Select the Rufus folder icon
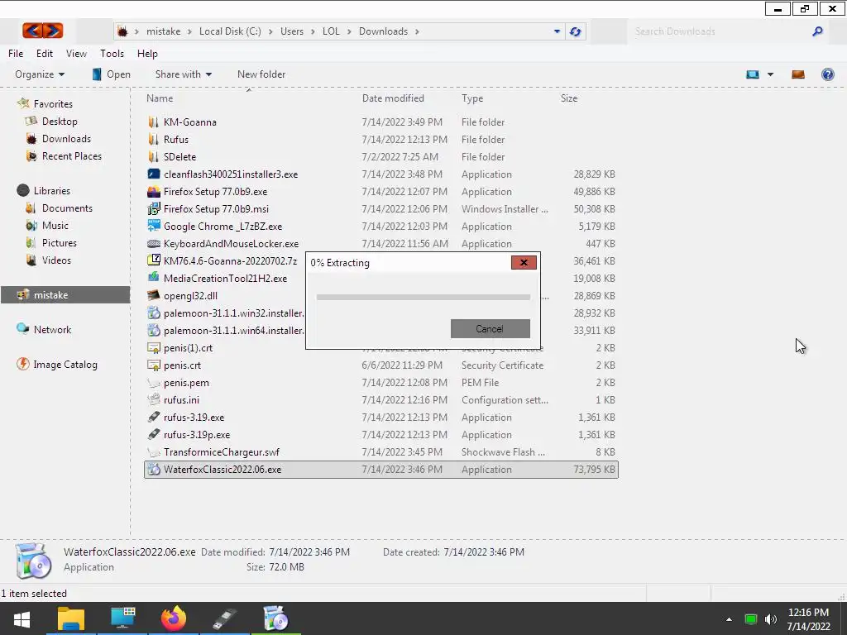 153,139
